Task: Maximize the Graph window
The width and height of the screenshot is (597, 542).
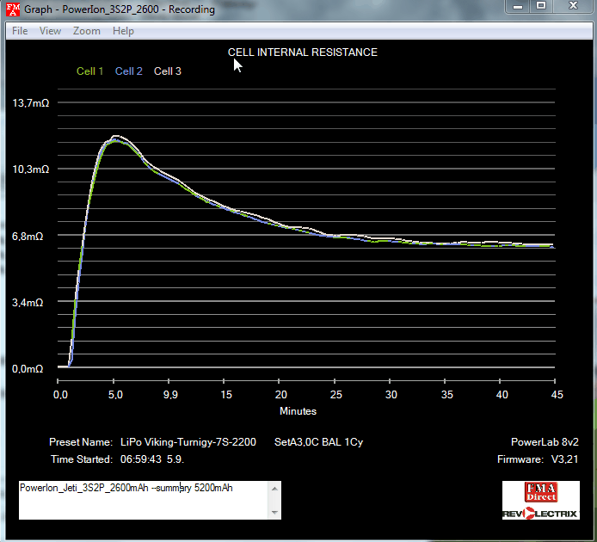Action: [540, 6]
